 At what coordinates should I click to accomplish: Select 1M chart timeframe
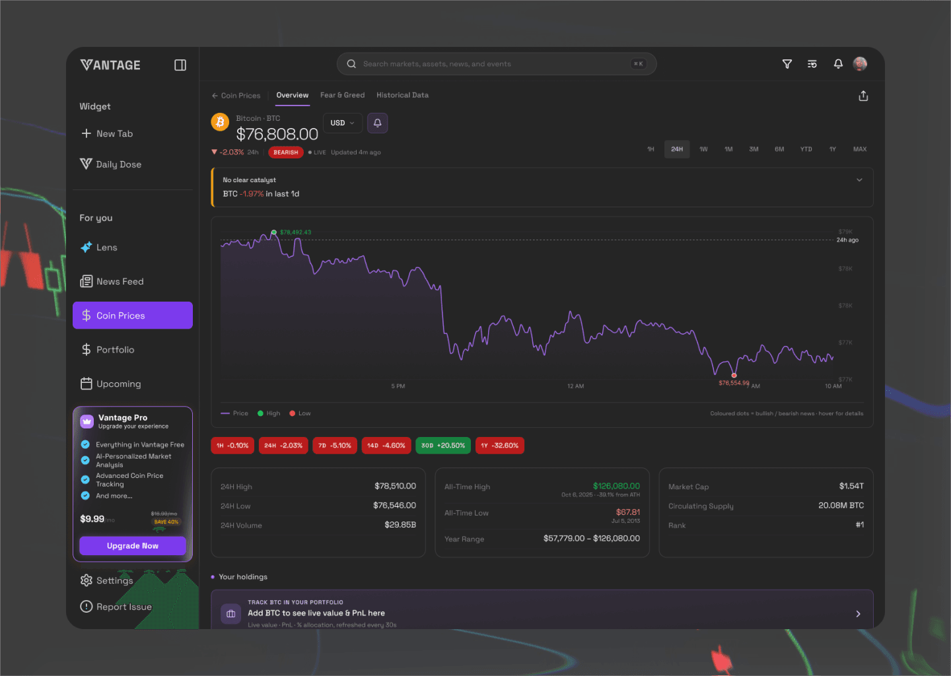[x=728, y=149]
